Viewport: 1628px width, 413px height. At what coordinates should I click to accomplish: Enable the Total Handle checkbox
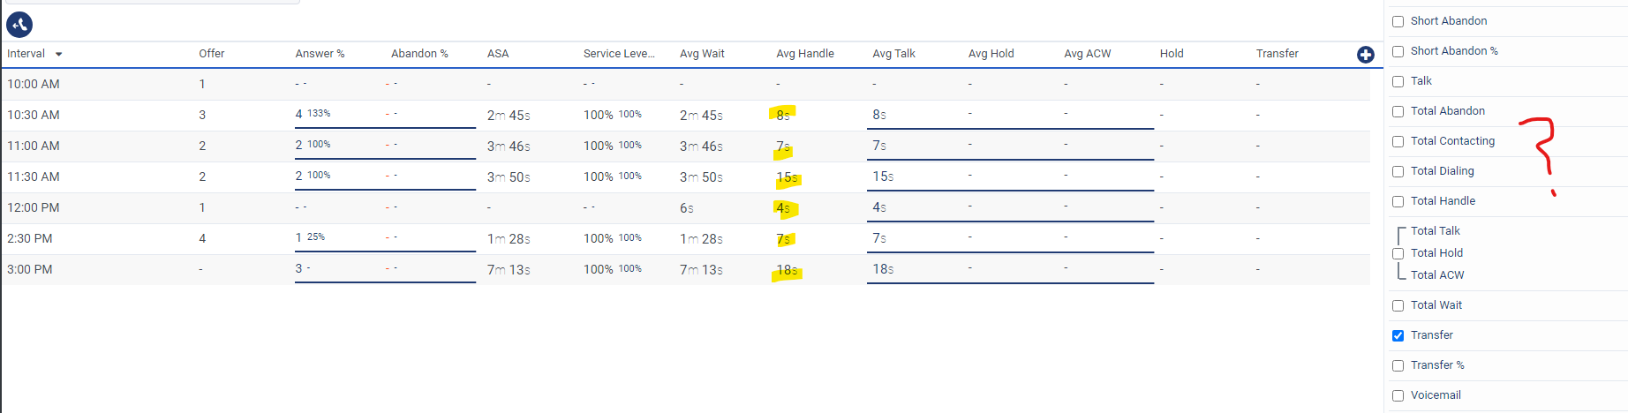coord(1398,201)
